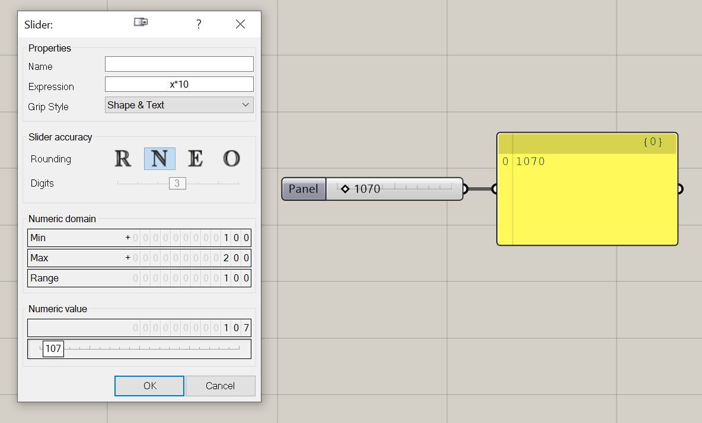Screen dimensions: 702x423
Task: Confirm slider settings with OK
Action: point(149,386)
